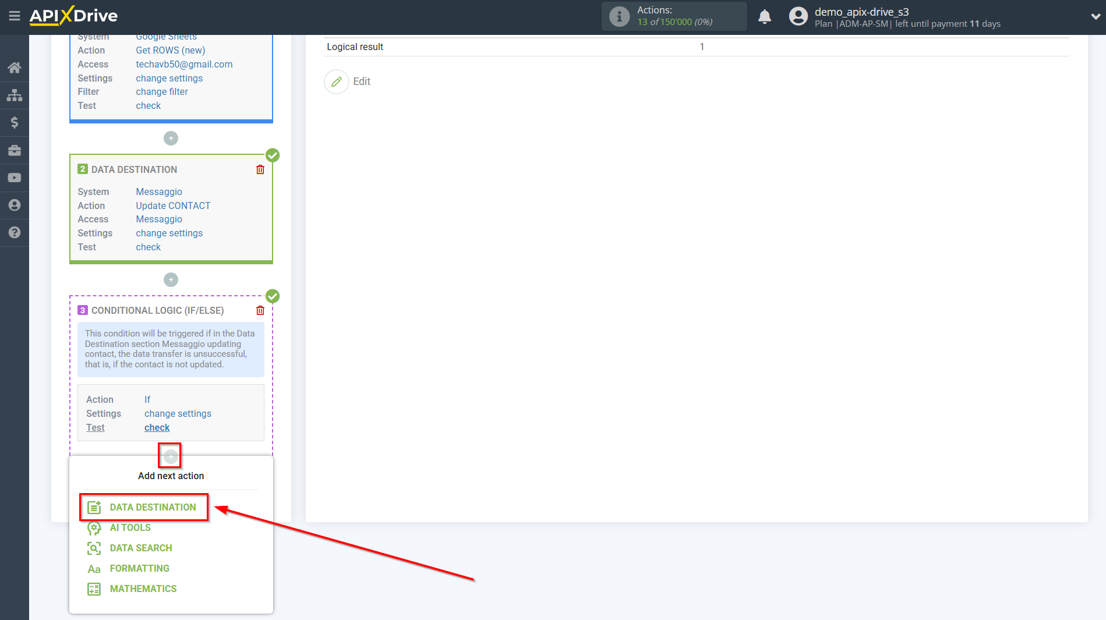This screenshot has height=620, width=1106.
Task: Click the account avatar icon
Action: [x=798, y=16]
